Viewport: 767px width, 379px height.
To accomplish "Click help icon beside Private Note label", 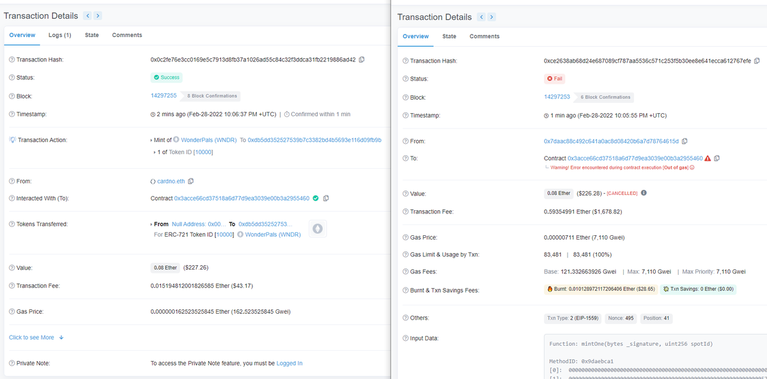I will tap(12, 363).
